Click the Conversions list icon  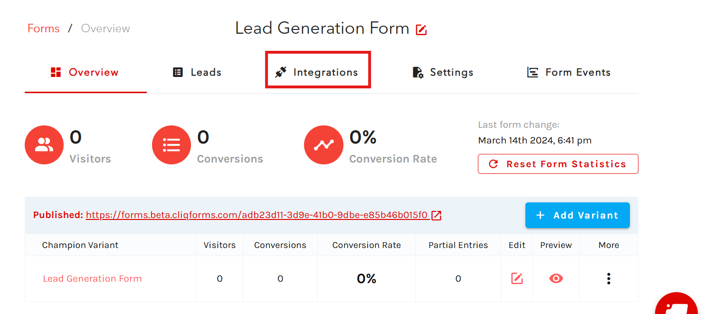[171, 145]
